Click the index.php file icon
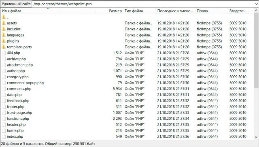 pos(4,136)
